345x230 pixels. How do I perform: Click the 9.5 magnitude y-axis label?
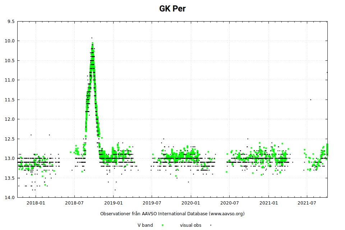[x=11, y=21]
